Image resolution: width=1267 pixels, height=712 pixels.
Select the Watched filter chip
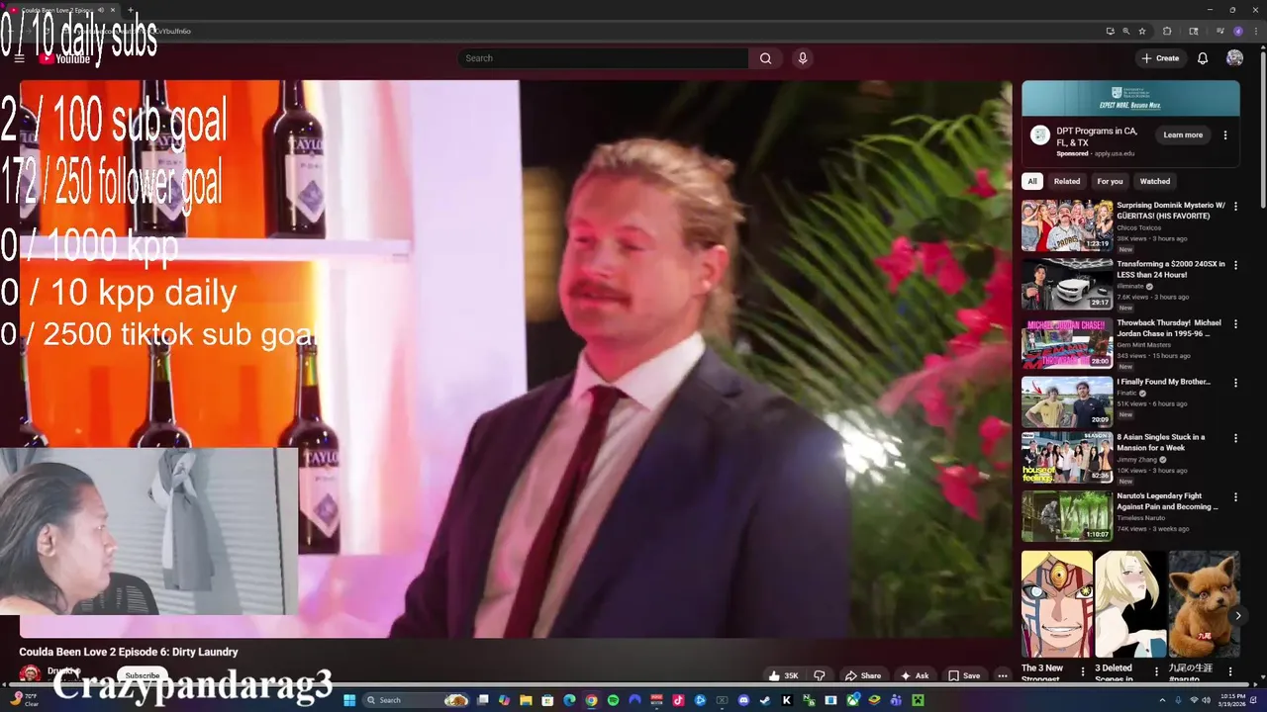tap(1155, 181)
